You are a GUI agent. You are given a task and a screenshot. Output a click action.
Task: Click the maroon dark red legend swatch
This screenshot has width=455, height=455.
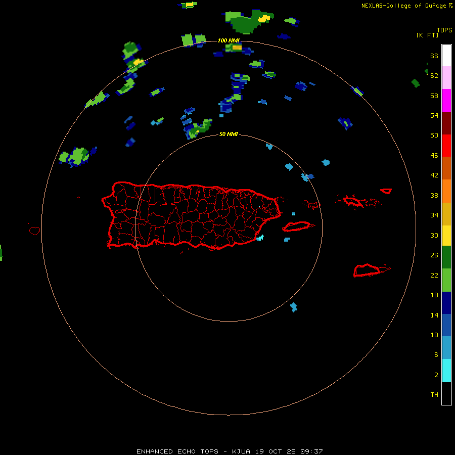click(x=446, y=123)
